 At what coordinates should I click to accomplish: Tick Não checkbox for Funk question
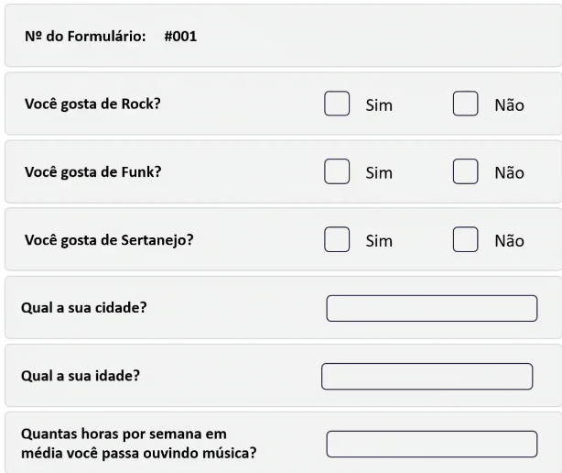pyautogui.click(x=467, y=171)
